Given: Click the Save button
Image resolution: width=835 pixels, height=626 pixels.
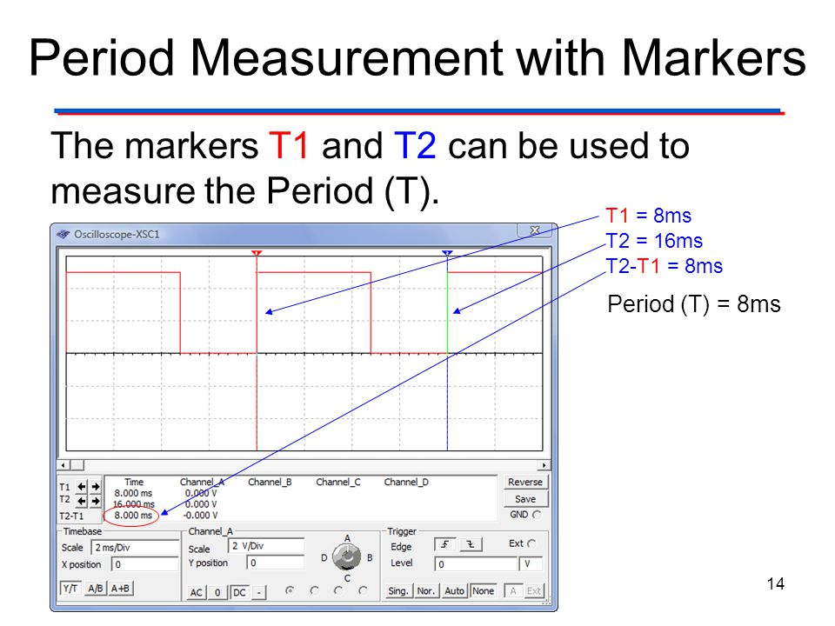Looking at the screenshot, I should [x=525, y=499].
